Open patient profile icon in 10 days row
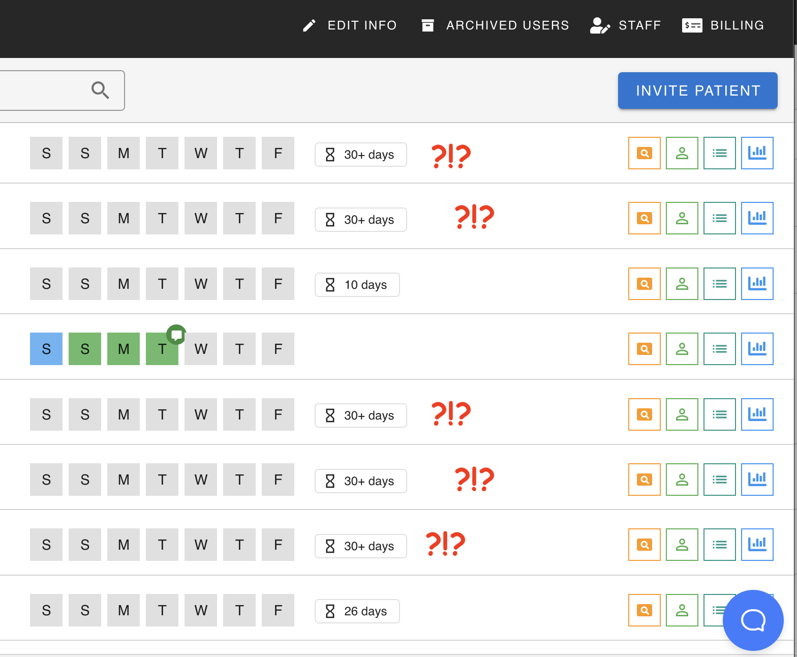The image size is (797, 657). 682,284
